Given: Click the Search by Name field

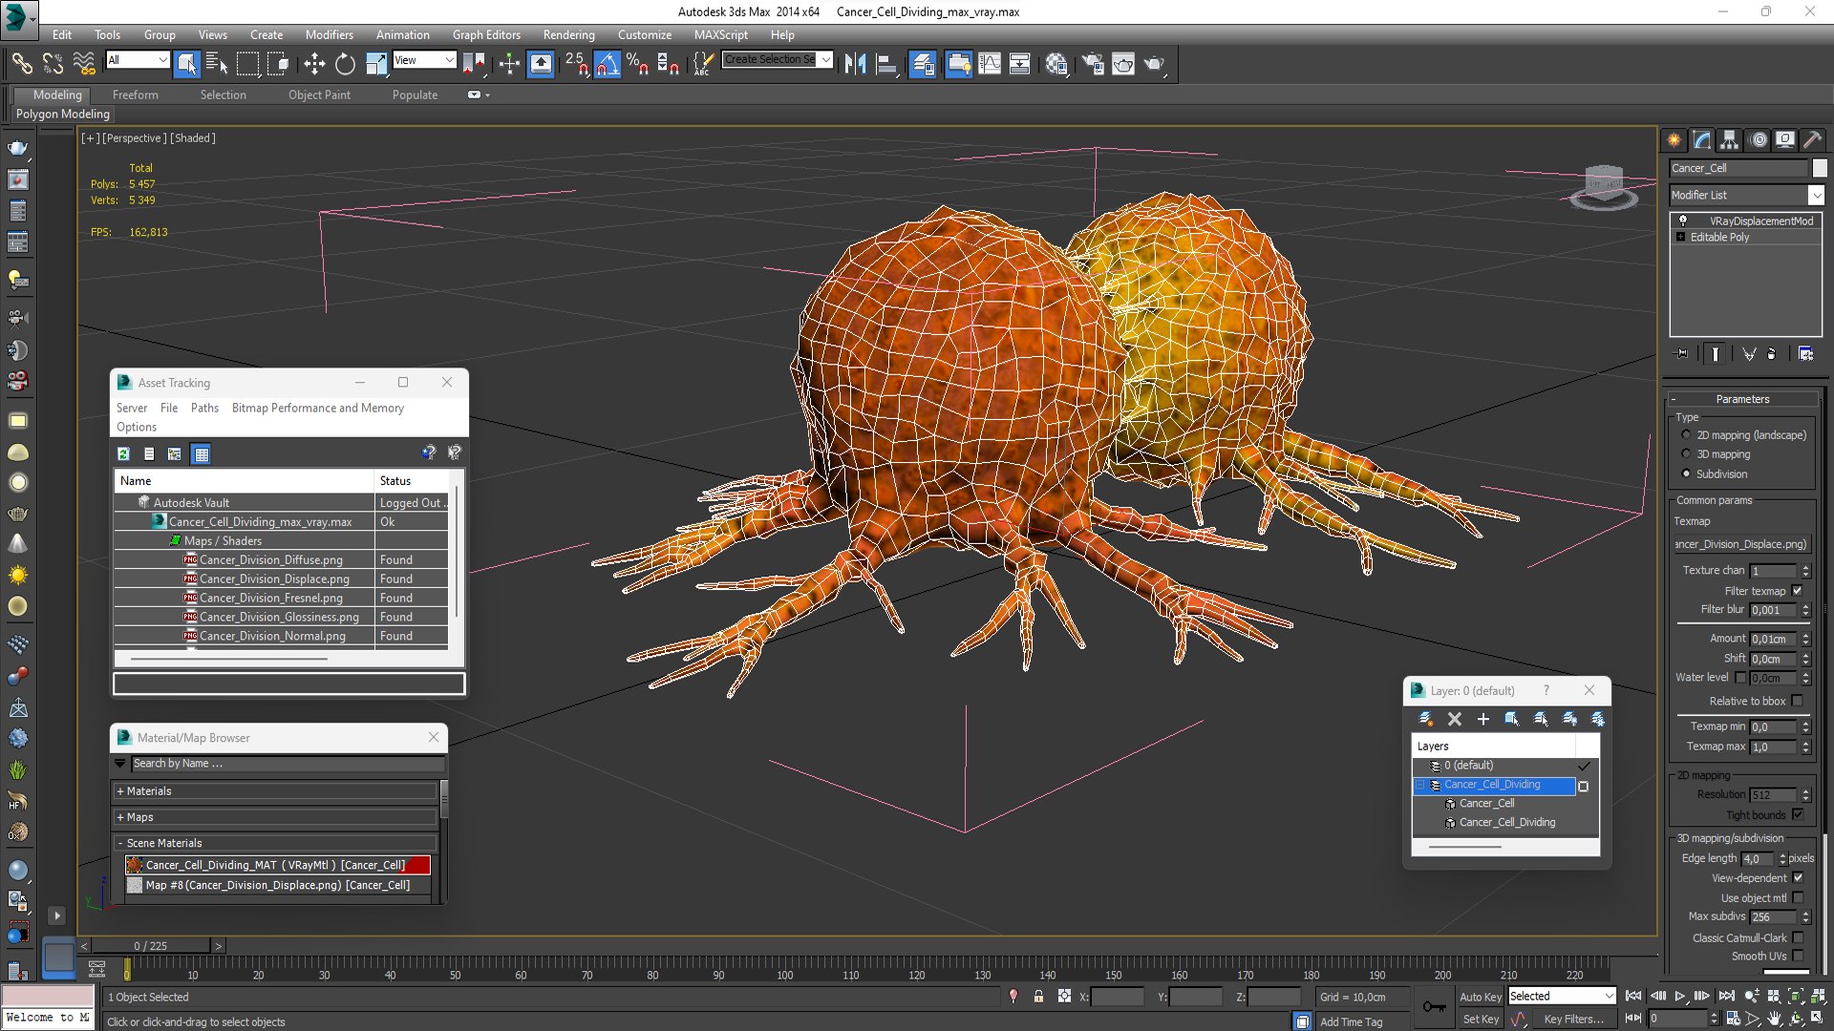Looking at the screenshot, I should 287,764.
